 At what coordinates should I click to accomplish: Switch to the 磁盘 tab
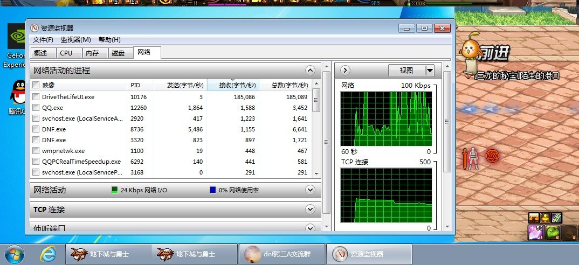click(x=121, y=53)
